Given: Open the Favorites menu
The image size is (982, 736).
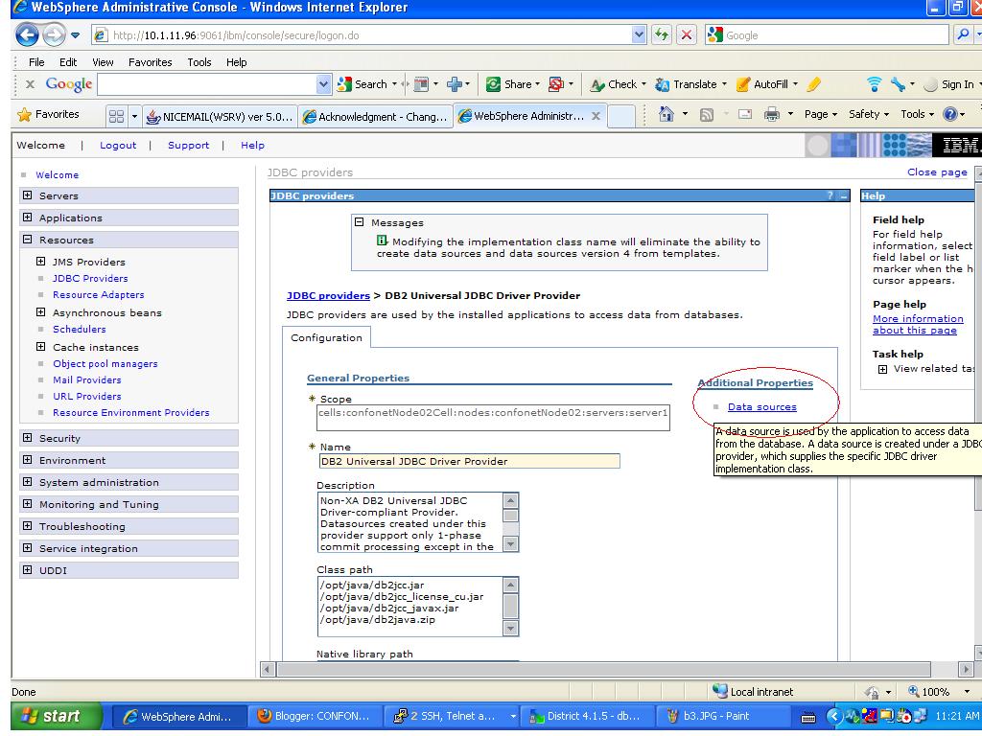Looking at the screenshot, I should tap(151, 62).
